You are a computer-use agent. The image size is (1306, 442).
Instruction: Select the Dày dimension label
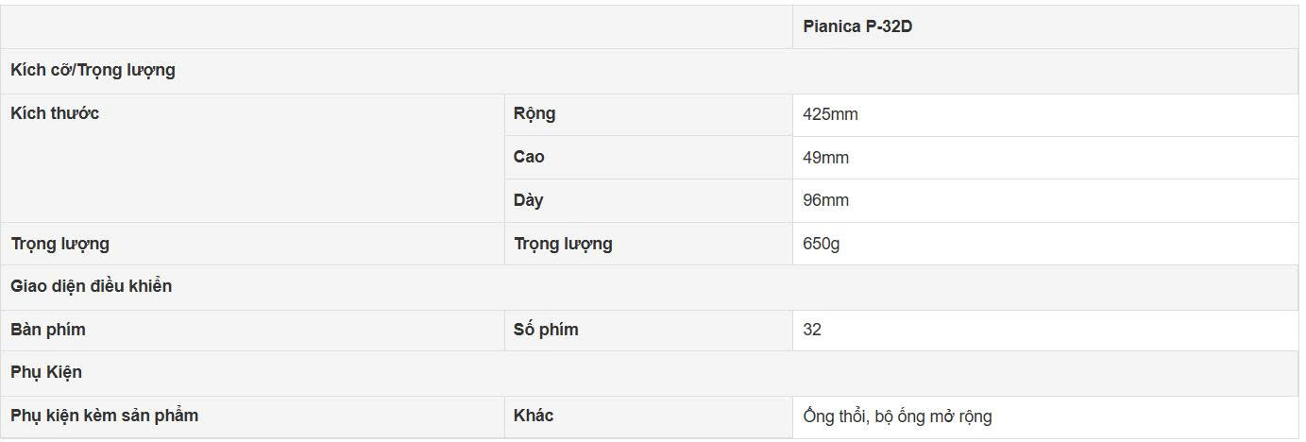pyautogui.click(x=528, y=200)
